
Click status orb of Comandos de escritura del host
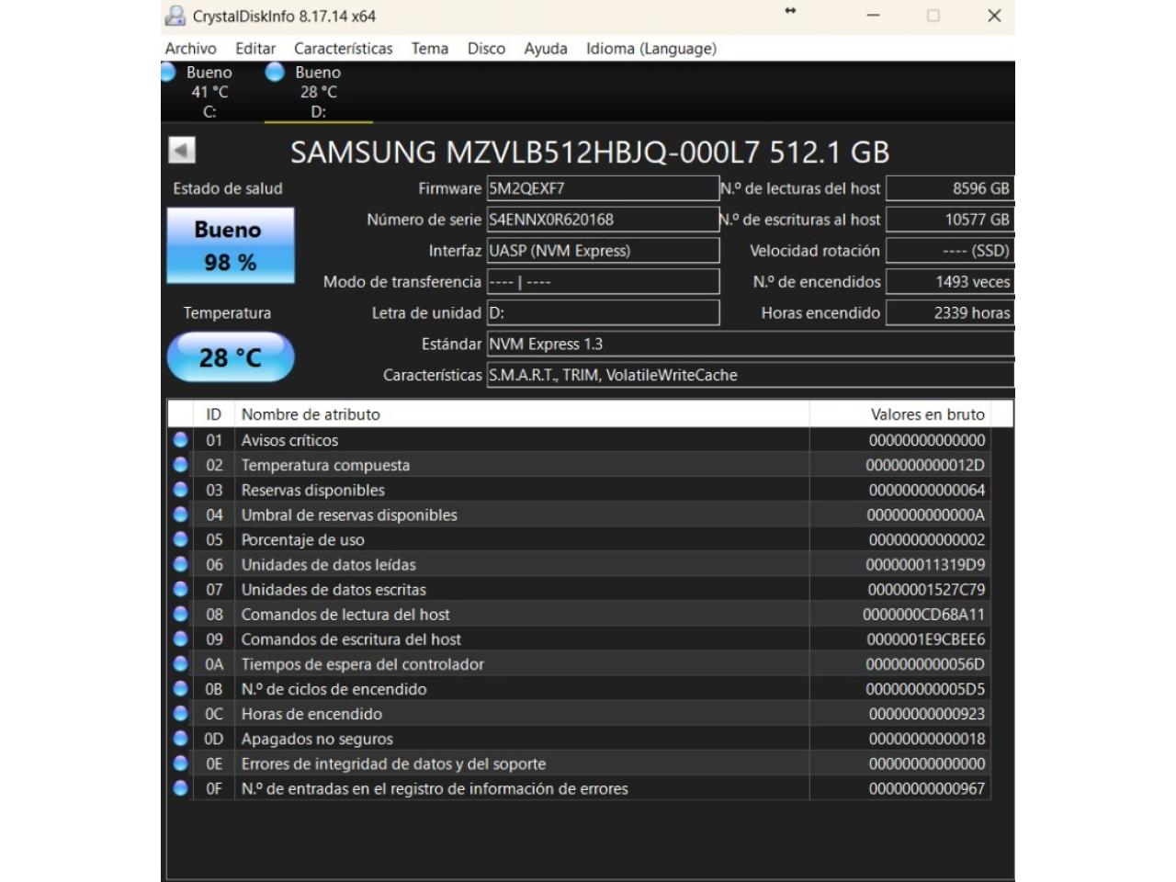pyautogui.click(x=180, y=639)
